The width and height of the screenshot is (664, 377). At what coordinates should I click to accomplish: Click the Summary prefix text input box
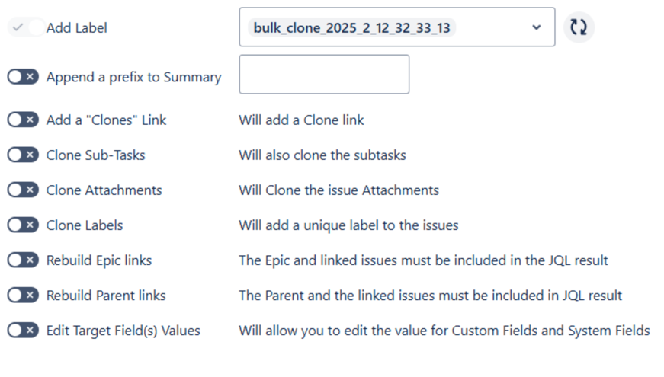[324, 75]
